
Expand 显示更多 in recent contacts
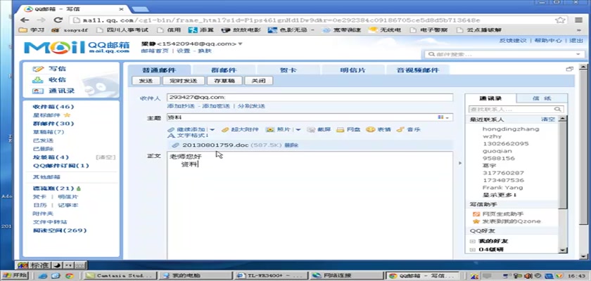[x=500, y=195]
